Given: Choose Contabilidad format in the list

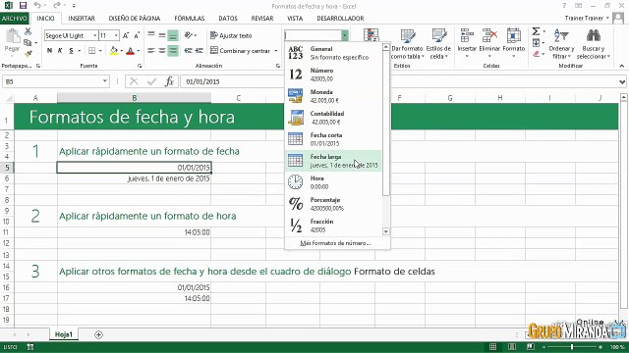Looking at the screenshot, I should [333, 118].
